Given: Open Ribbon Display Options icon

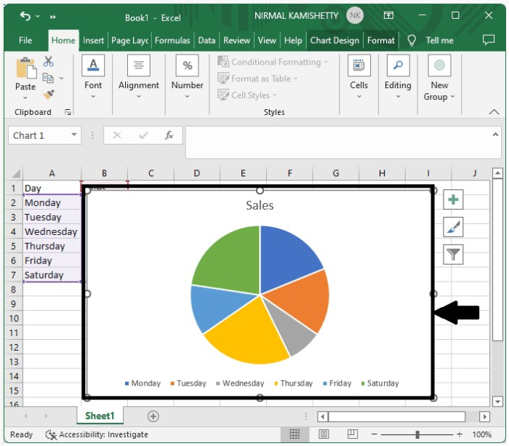Looking at the screenshot, I should (388, 15).
